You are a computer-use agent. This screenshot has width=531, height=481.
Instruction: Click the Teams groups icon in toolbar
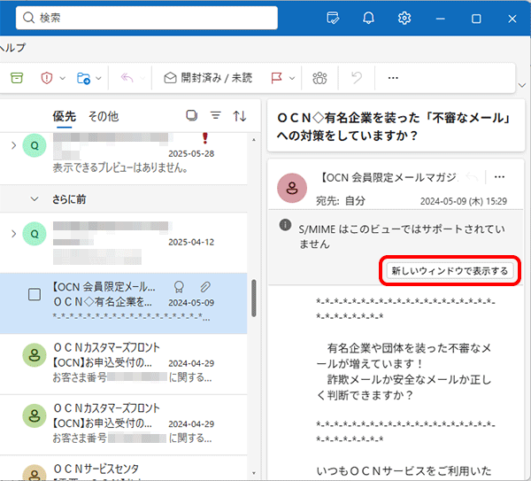pyautogui.click(x=319, y=78)
